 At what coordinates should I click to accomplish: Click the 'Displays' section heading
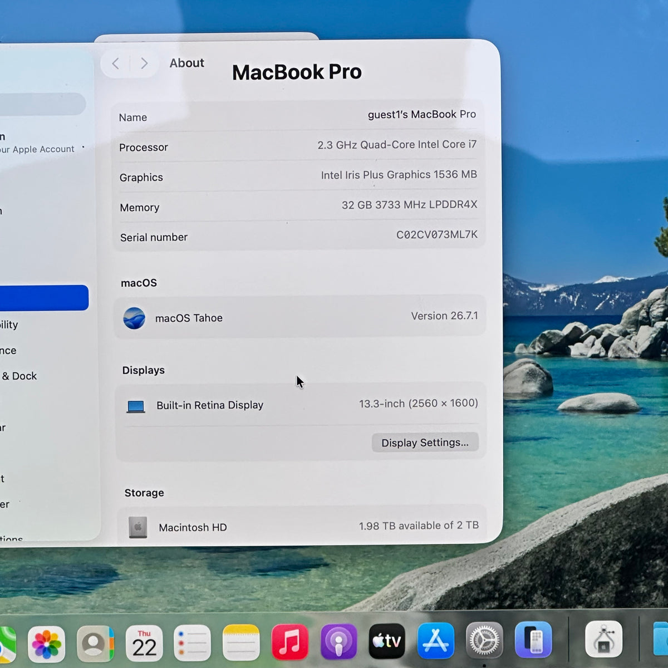(144, 371)
